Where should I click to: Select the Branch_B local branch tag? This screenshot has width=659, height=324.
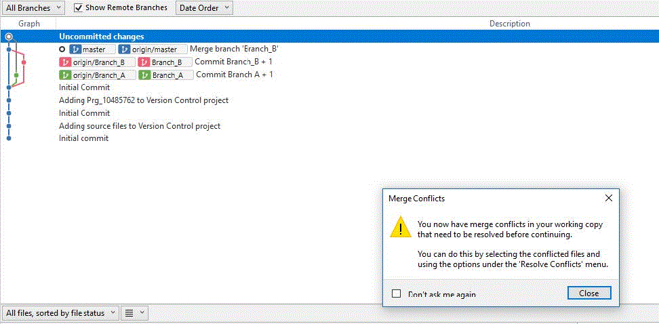165,62
